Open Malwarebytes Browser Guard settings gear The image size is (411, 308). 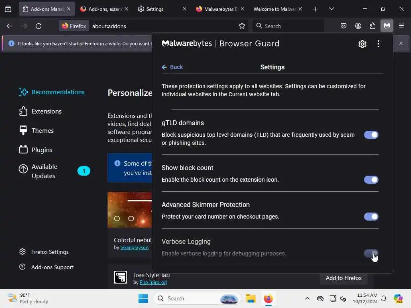(362, 44)
